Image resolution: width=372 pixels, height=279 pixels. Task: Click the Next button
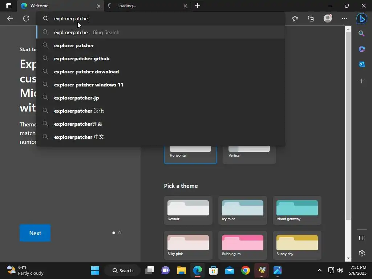(35, 233)
